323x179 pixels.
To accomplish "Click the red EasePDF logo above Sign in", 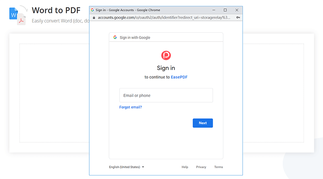I will [x=166, y=56].
